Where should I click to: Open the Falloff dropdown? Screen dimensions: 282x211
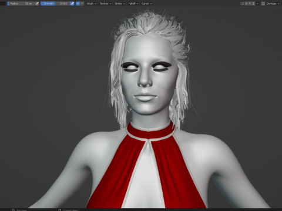pos(133,4)
